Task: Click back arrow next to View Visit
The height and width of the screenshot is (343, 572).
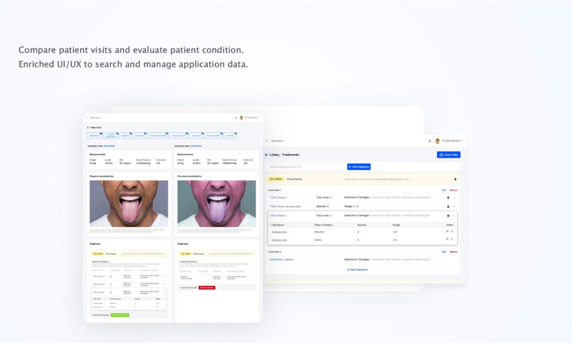Action: tap(88, 127)
